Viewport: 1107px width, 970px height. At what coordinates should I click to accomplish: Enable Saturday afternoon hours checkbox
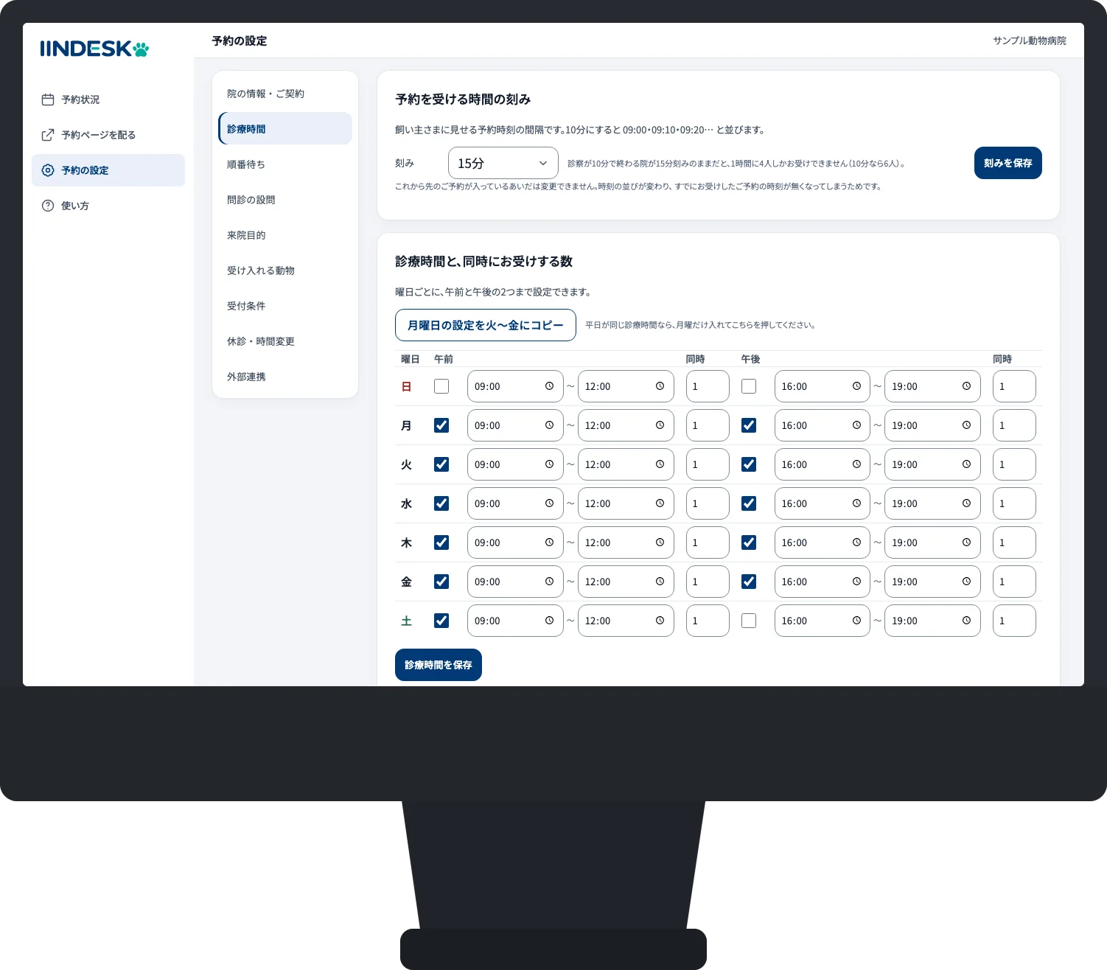click(749, 621)
